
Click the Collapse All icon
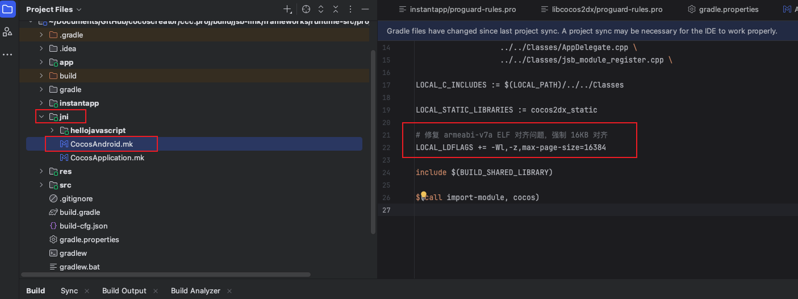(336, 10)
